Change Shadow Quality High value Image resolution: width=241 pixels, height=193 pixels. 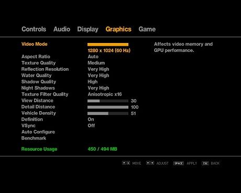(93, 82)
